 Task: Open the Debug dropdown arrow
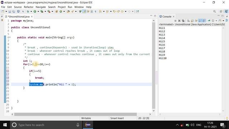pyautogui.click(x=31, y=11)
